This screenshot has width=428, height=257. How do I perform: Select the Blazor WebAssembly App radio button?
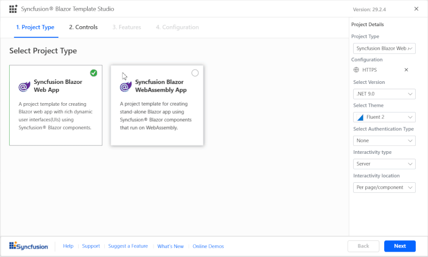click(x=195, y=73)
